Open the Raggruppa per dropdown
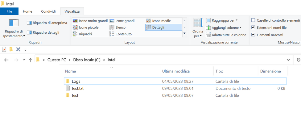 pyautogui.click(x=222, y=20)
